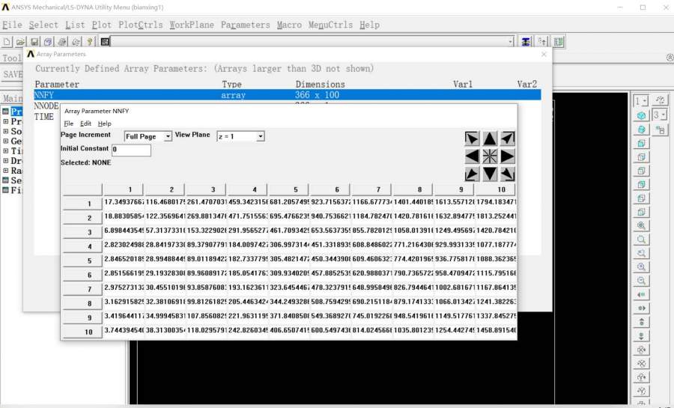Open the Select menu in Utility Menu
674x408 pixels.
43,25
